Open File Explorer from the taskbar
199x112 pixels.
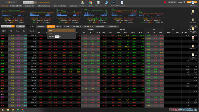coord(8,110)
